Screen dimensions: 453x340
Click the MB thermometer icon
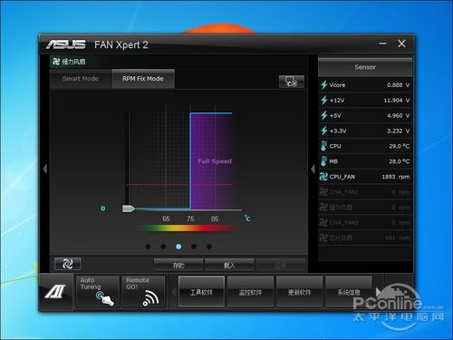tap(323, 161)
